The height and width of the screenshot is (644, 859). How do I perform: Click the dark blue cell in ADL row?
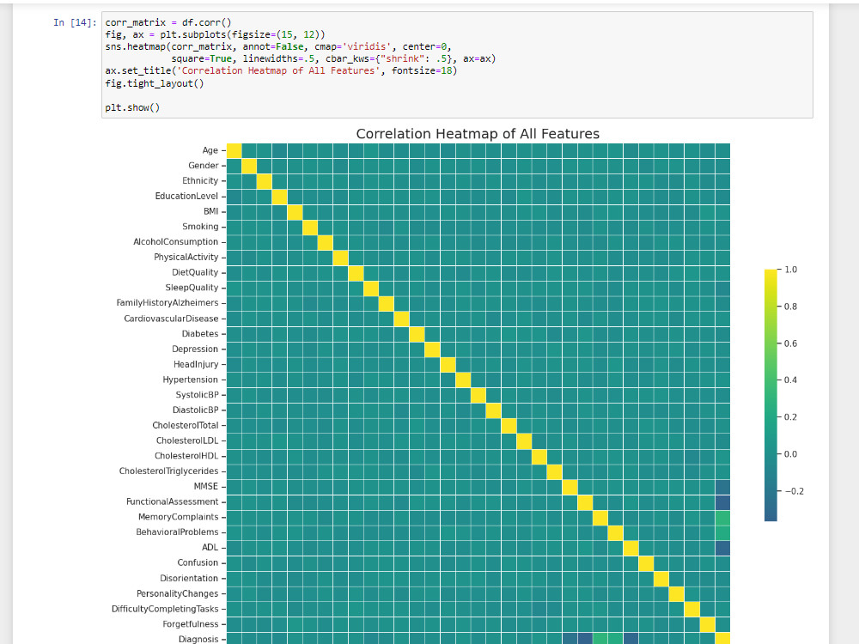point(722,548)
